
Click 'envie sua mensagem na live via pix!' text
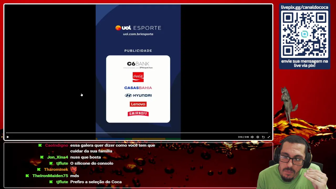point(304,63)
